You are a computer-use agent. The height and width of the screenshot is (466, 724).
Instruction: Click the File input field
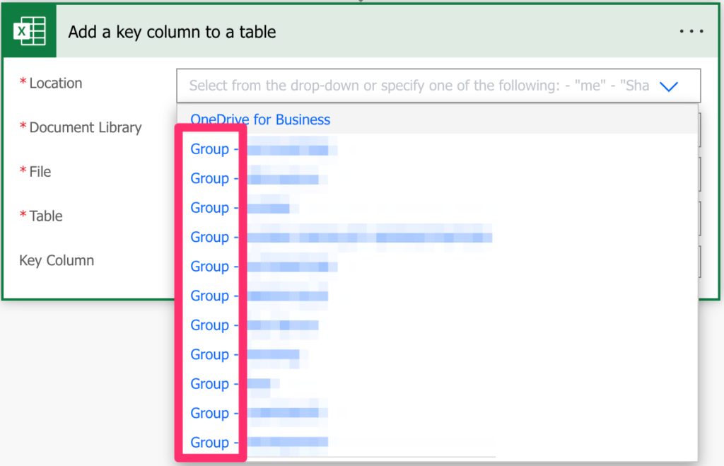click(697, 173)
